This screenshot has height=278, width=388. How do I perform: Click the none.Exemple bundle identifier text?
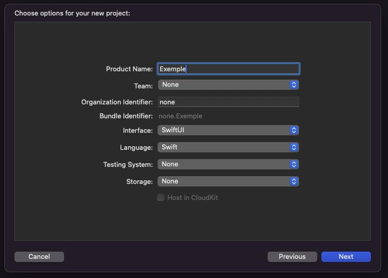(180, 116)
